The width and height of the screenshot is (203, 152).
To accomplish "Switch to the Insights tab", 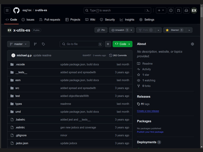I will tap(127, 20).
